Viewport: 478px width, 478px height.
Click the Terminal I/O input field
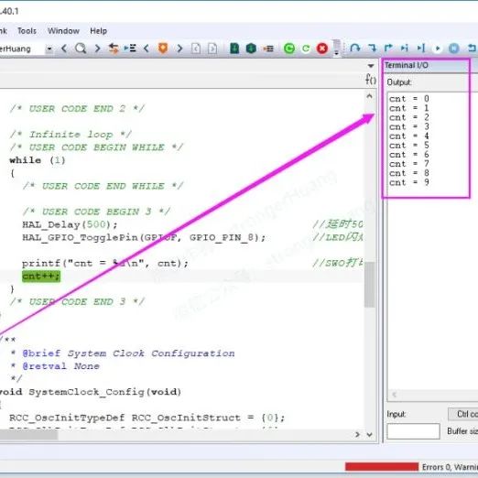tap(413, 431)
